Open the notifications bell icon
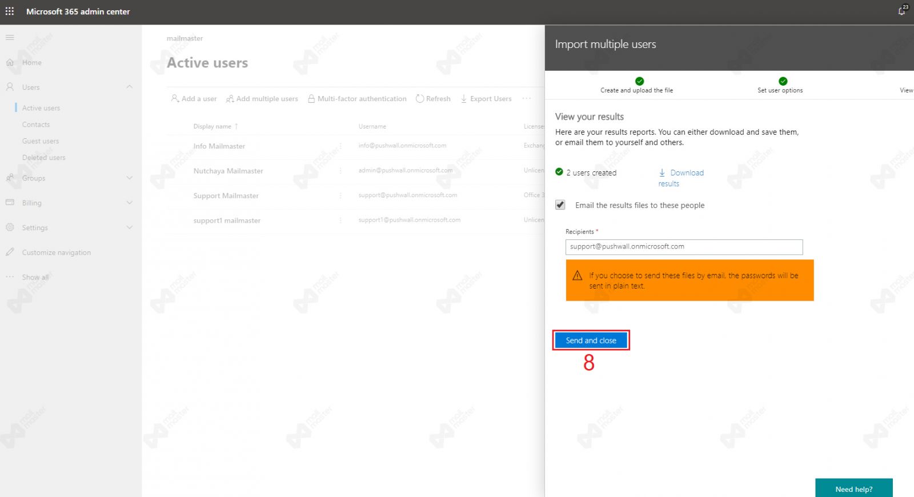The height and width of the screenshot is (497, 914). point(902,11)
